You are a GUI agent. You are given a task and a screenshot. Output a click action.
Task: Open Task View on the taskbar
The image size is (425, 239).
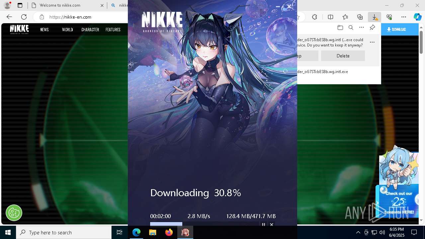[120, 233]
